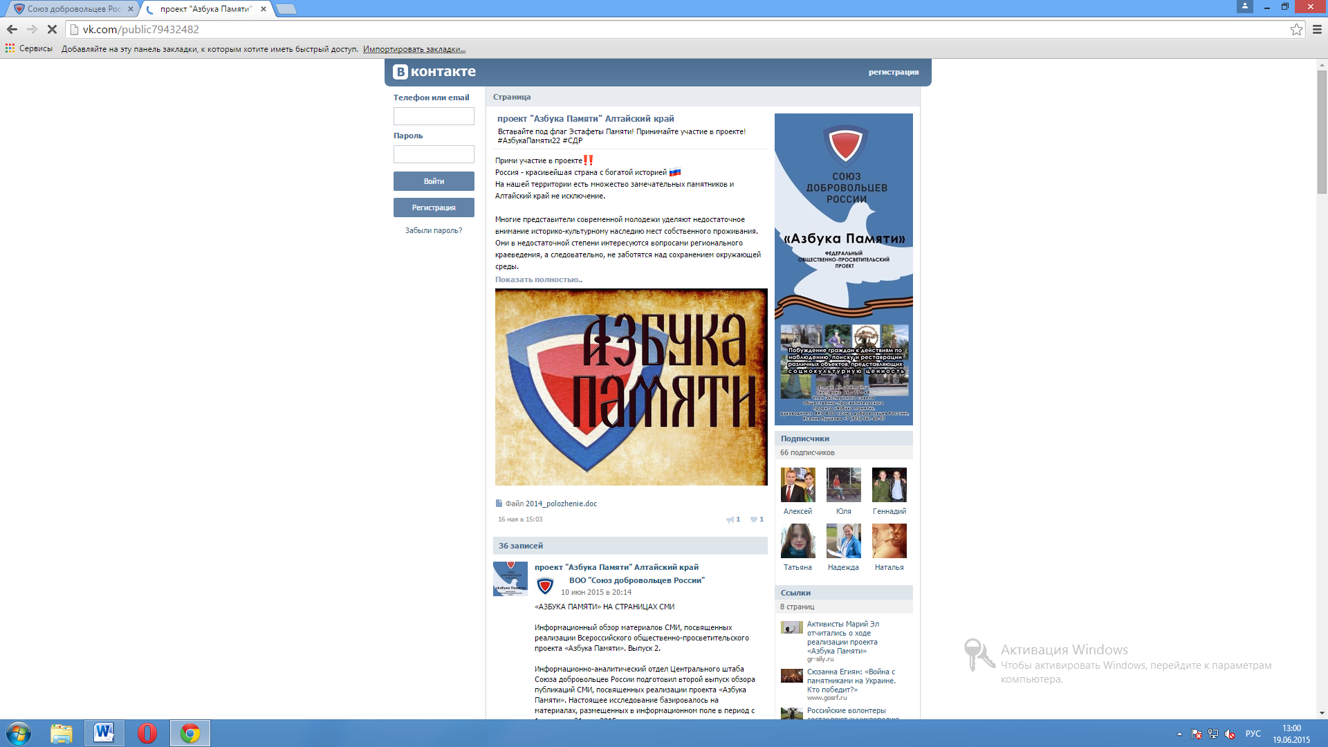Show hidden tray icons arrow

point(1179,734)
